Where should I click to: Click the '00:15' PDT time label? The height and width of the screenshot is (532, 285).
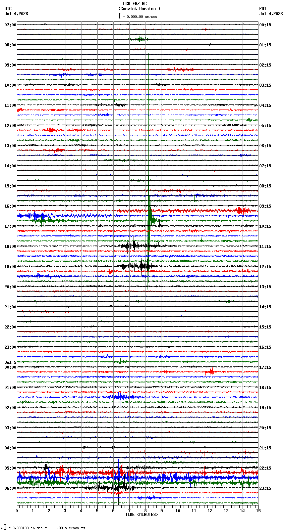(265, 25)
